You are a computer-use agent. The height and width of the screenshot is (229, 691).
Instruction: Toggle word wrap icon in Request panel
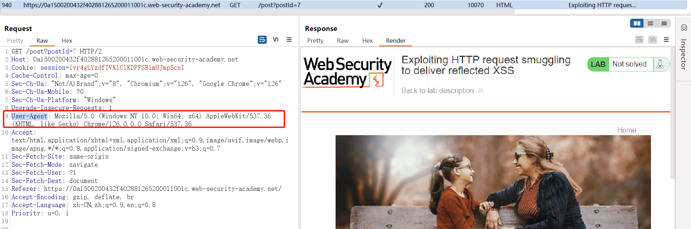262,40
